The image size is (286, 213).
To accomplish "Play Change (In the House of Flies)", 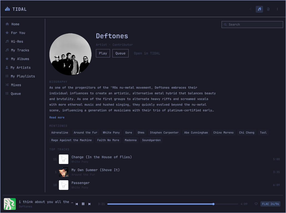I will pyautogui.click(x=102, y=157).
